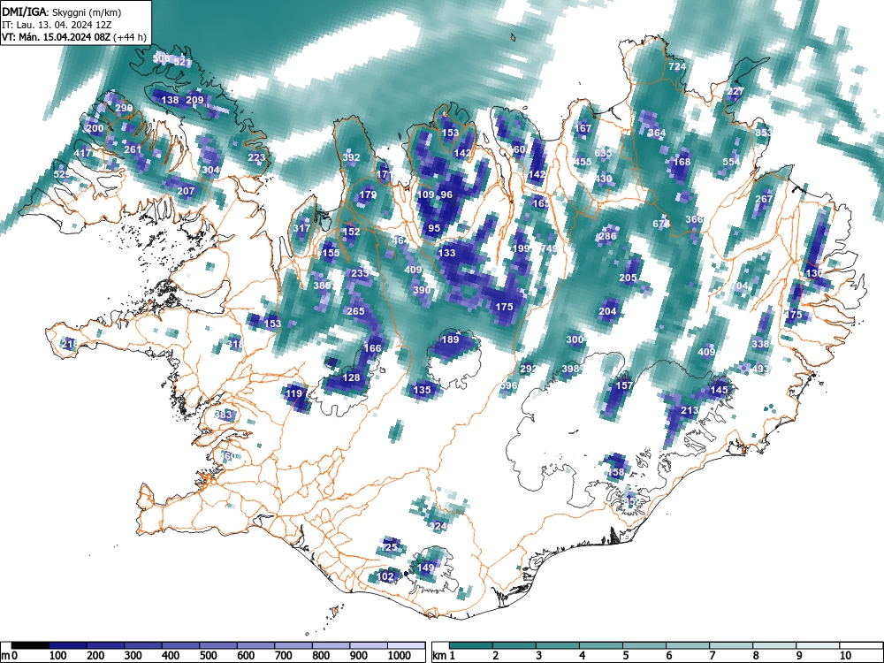Click the visibility value 383
The height and width of the screenshot is (663, 884).
pyautogui.click(x=224, y=415)
